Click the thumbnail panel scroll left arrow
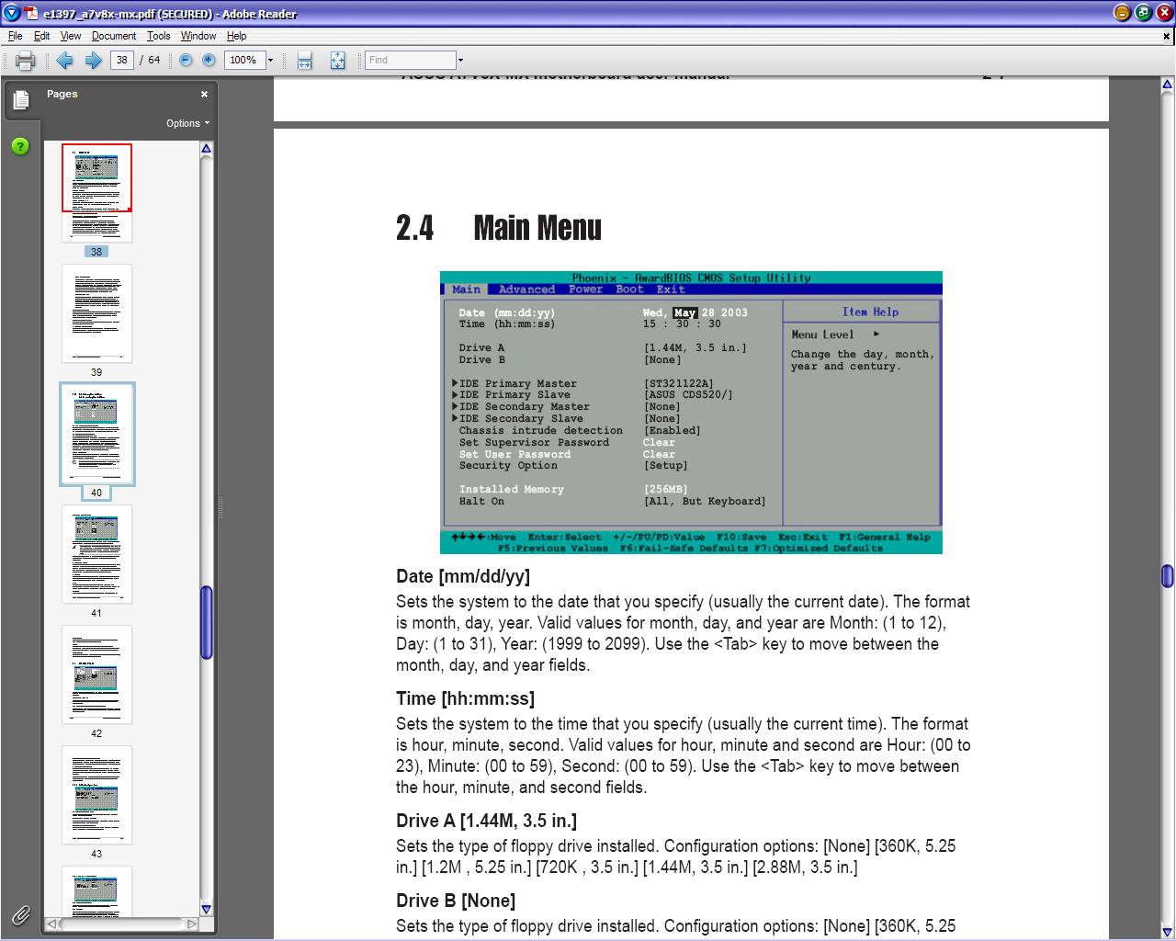Viewport: 1176px width, 941px height. pos(52,924)
